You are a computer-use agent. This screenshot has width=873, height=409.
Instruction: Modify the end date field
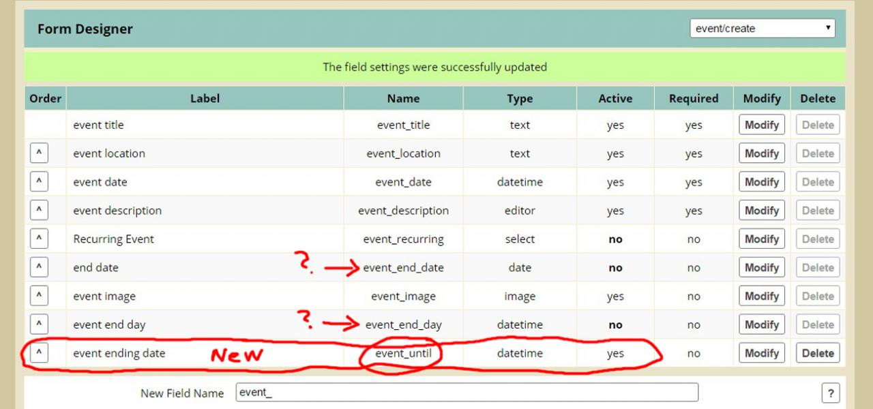pos(762,268)
